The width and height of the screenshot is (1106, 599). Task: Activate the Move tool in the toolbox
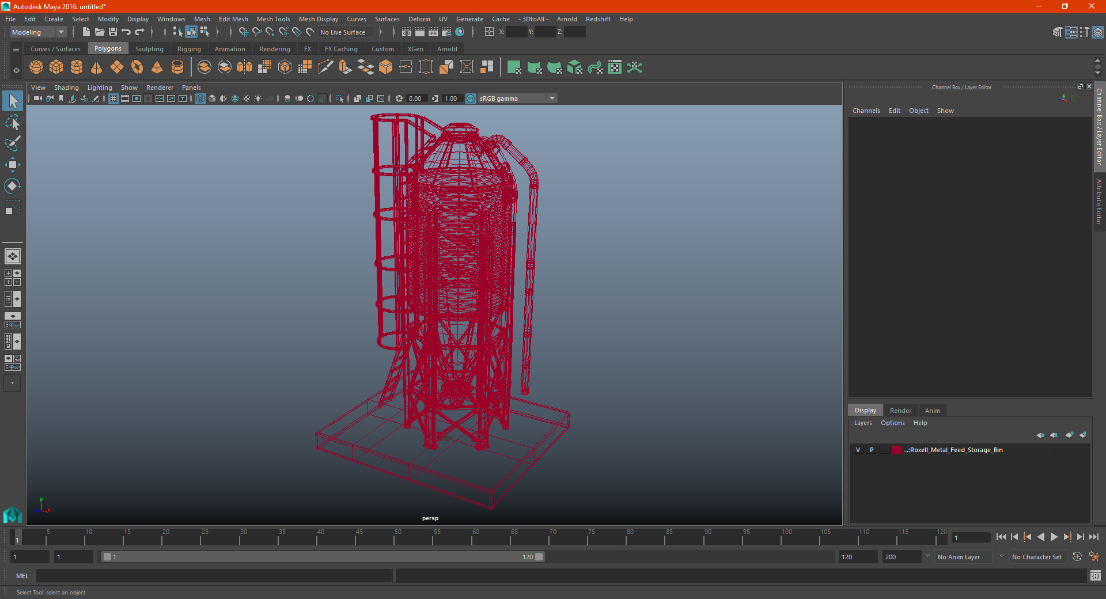[x=13, y=165]
